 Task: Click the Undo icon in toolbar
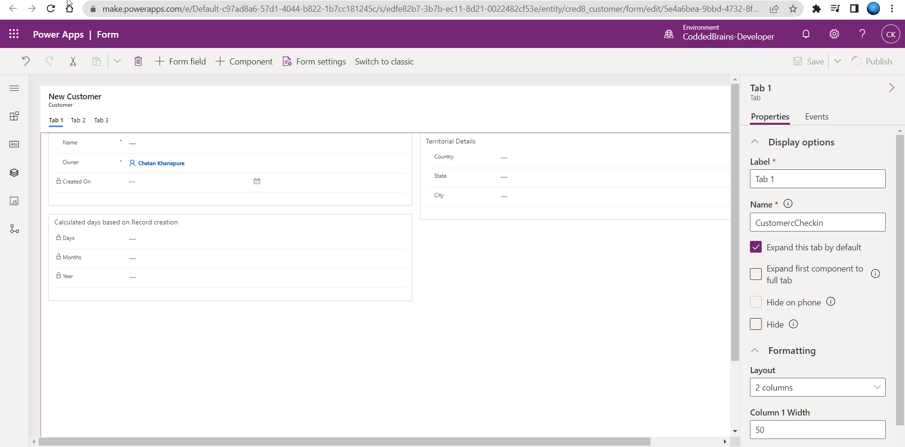point(26,61)
